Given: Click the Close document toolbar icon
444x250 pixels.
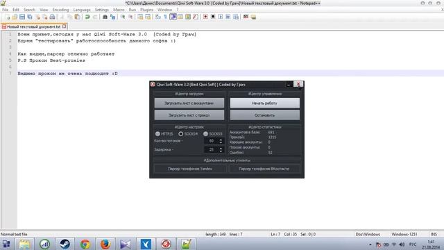Looking at the screenshot, I should click(38, 17).
